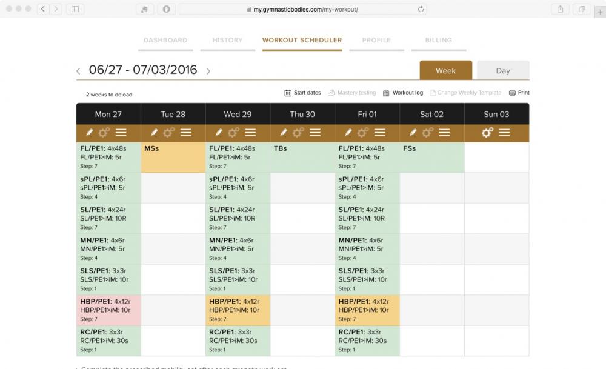Open the Dashboard tab
The image size is (606, 369).
point(165,40)
